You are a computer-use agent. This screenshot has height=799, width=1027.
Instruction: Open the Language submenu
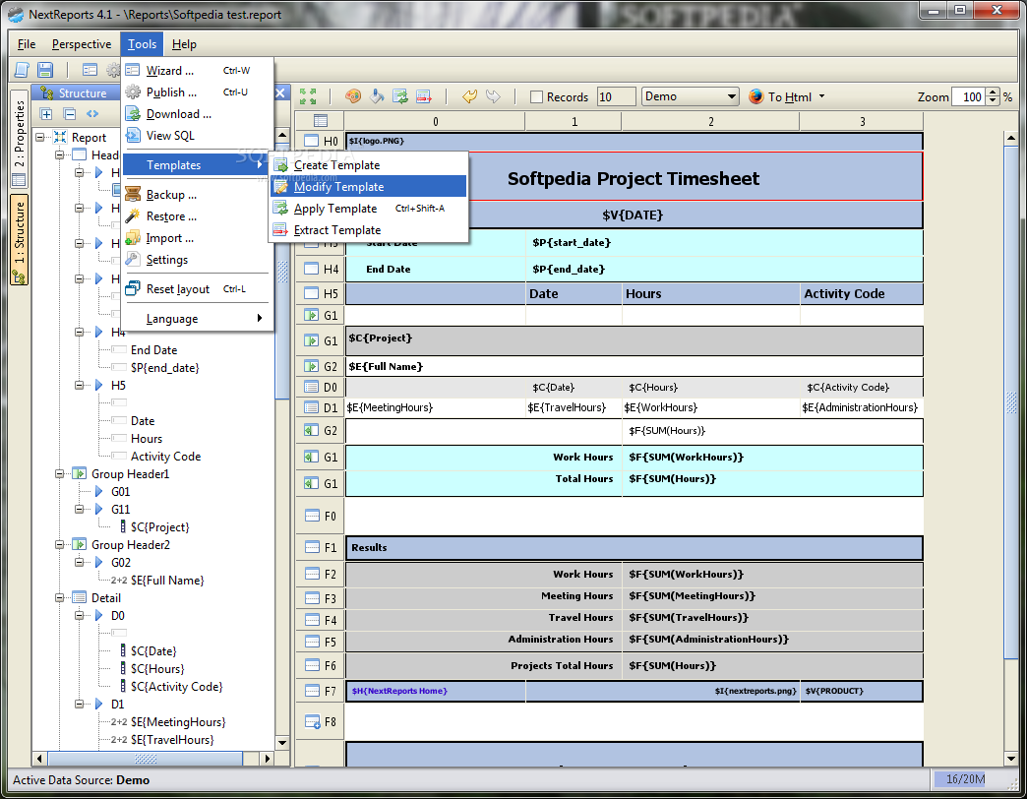point(197,319)
